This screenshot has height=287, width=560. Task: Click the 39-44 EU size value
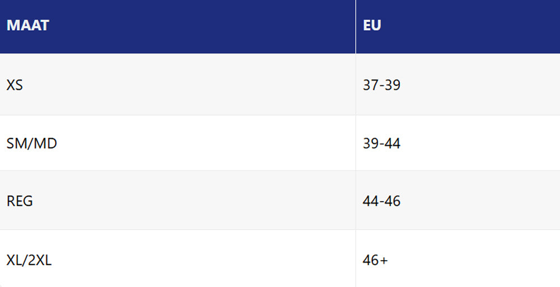(381, 143)
